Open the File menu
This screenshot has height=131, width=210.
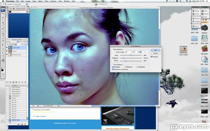tap(17, 1)
